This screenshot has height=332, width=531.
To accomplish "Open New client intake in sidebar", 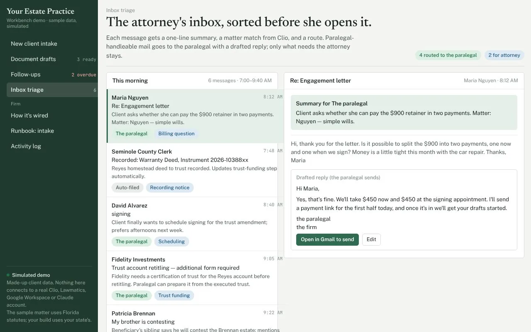I will pyautogui.click(x=52, y=44).
